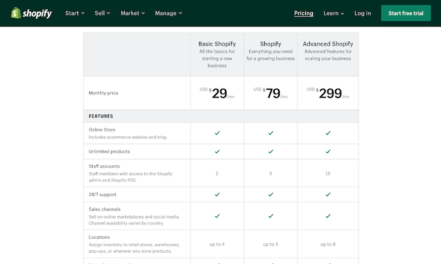Click the Locations feature label
The height and width of the screenshot is (264, 441).
click(99, 237)
